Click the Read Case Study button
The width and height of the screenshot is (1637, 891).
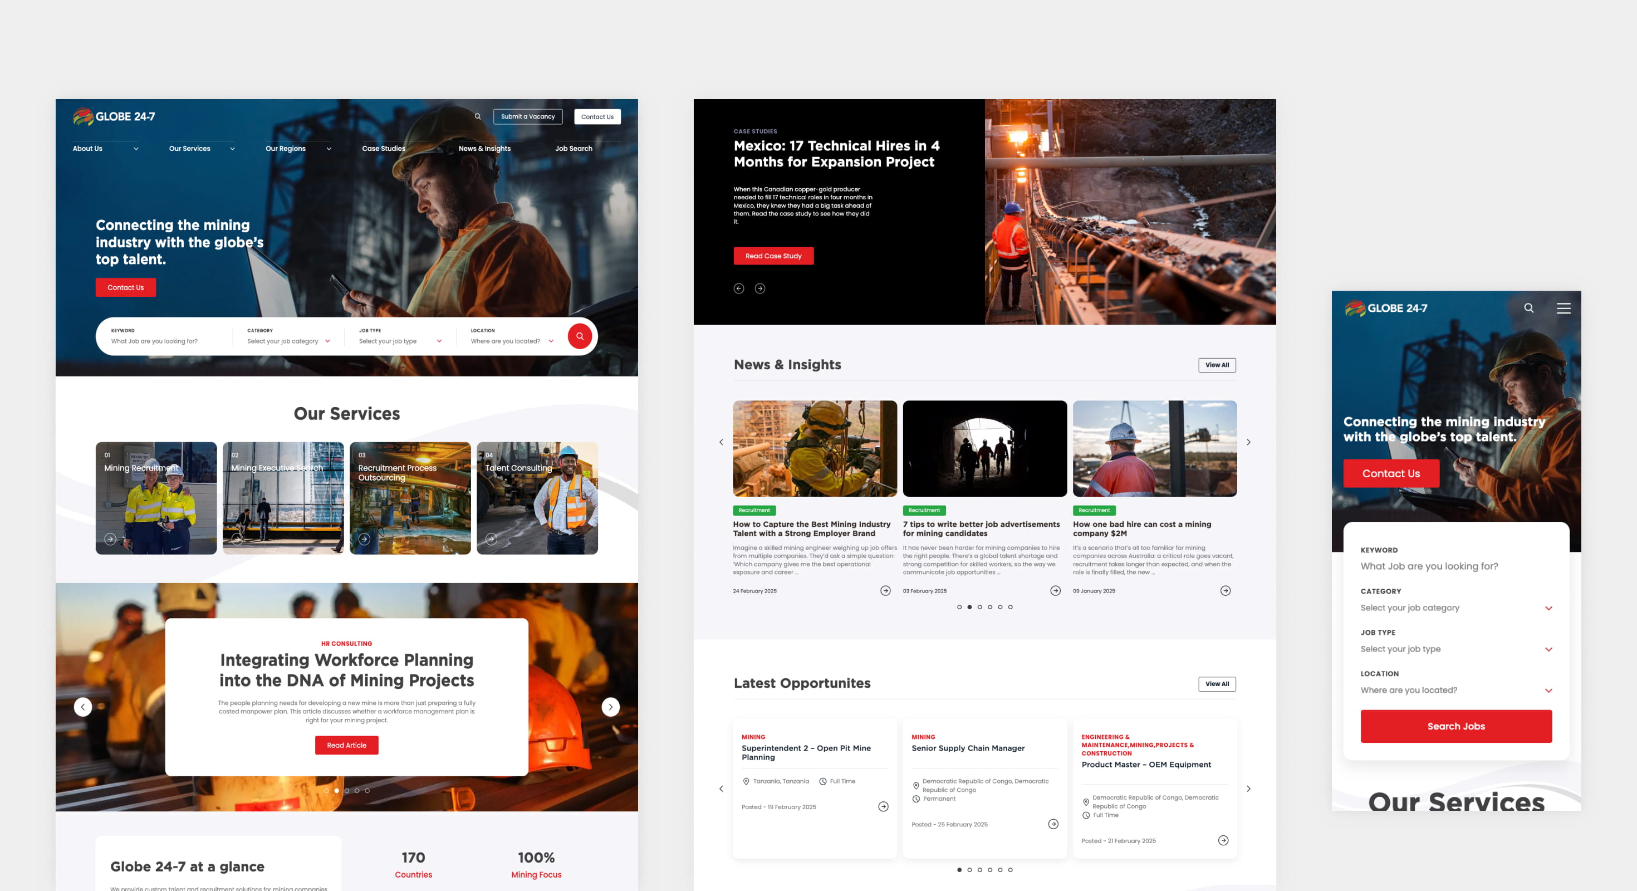click(x=773, y=256)
